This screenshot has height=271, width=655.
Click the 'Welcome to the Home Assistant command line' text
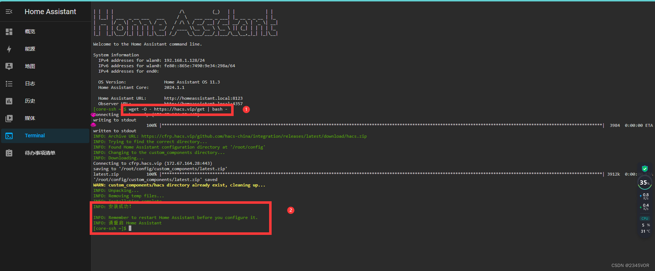148,44
